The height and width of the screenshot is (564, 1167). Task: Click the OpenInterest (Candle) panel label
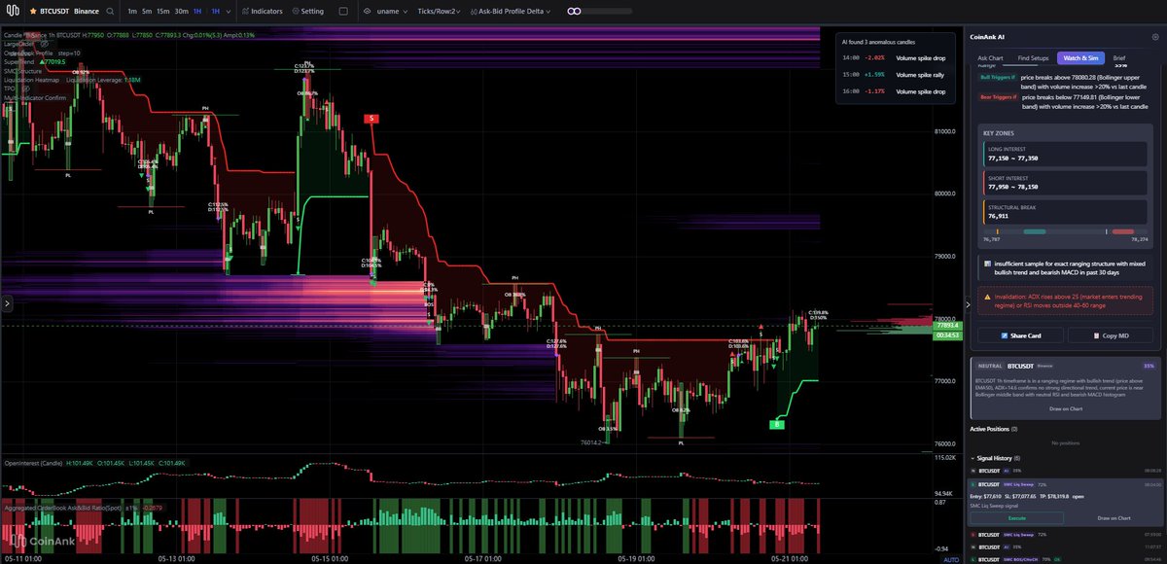tap(33, 463)
